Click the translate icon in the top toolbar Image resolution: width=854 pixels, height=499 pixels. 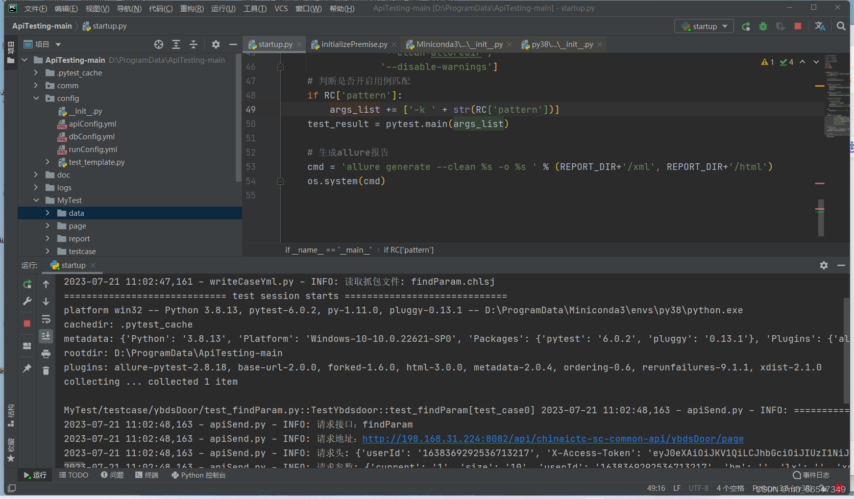coord(820,26)
